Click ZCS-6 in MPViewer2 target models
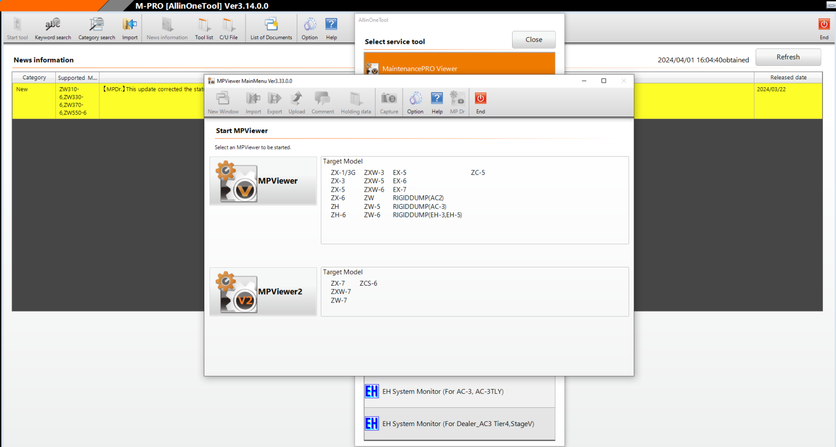Image resolution: width=836 pixels, height=447 pixels. tap(368, 283)
